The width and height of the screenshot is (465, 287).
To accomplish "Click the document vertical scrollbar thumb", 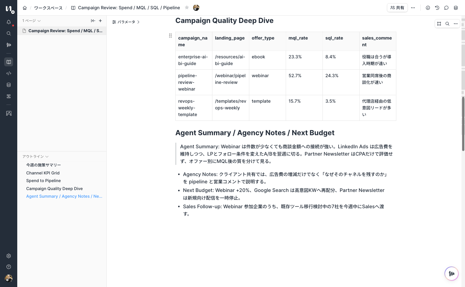I will (x=463, y=124).
